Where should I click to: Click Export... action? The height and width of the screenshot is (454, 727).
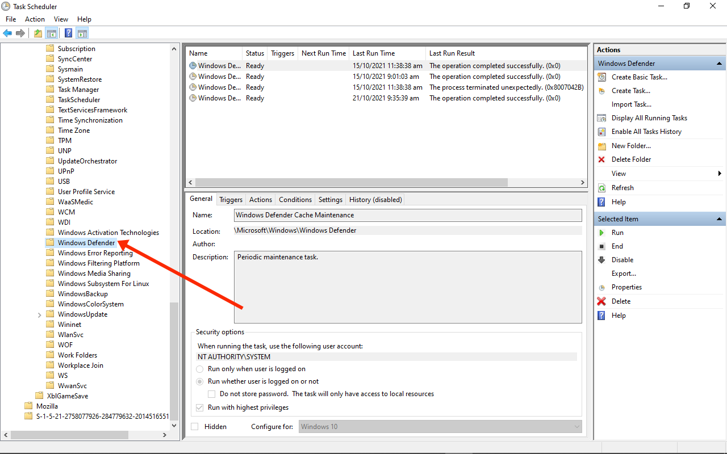pyautogui.click(x=624, y=274)
